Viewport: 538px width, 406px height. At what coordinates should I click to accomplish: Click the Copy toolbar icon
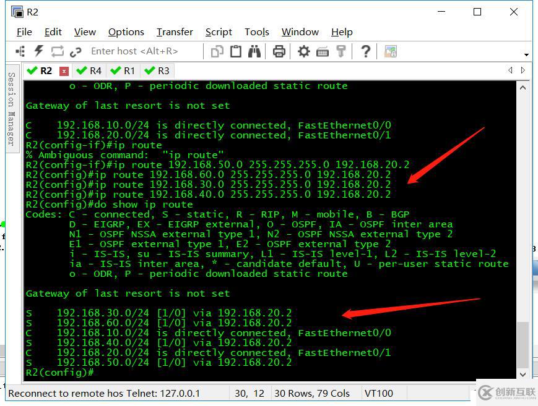pyautogui.click(x=217, y=51)
